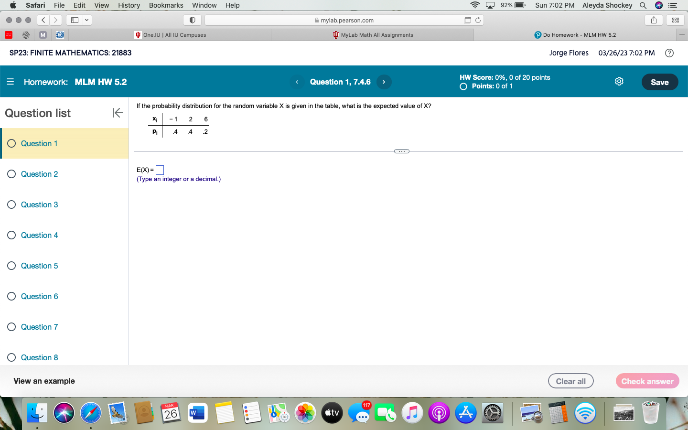Viewport: 688px width, 430px height.
Task: Open Finder from the dock
Action: point(37,412)
